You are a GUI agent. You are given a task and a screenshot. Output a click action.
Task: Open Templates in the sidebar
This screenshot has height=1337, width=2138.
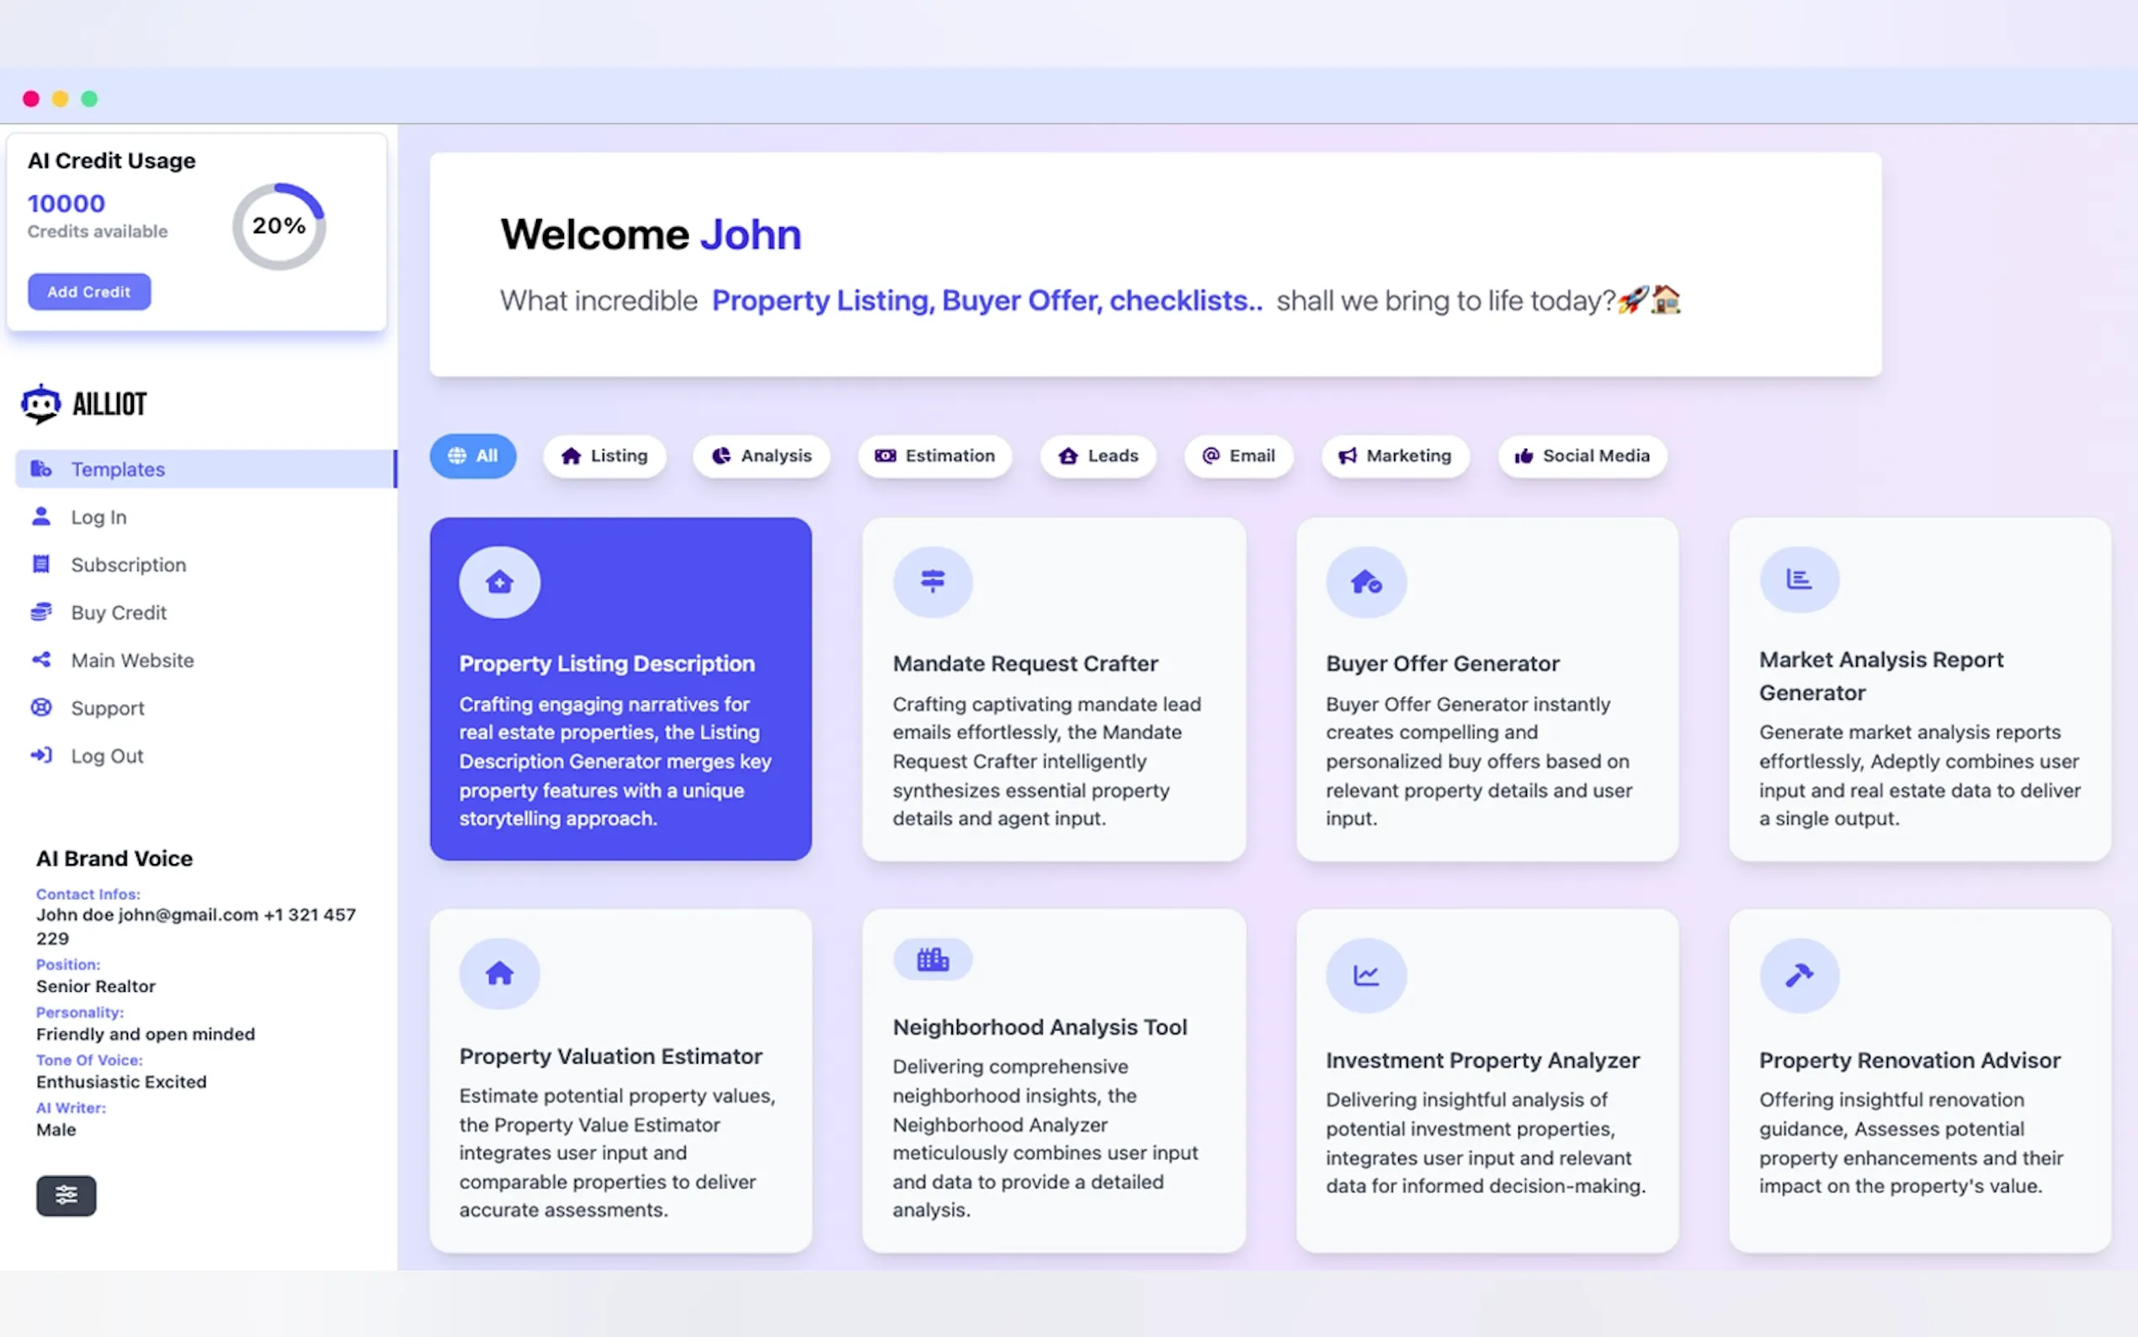coord(118,470)
